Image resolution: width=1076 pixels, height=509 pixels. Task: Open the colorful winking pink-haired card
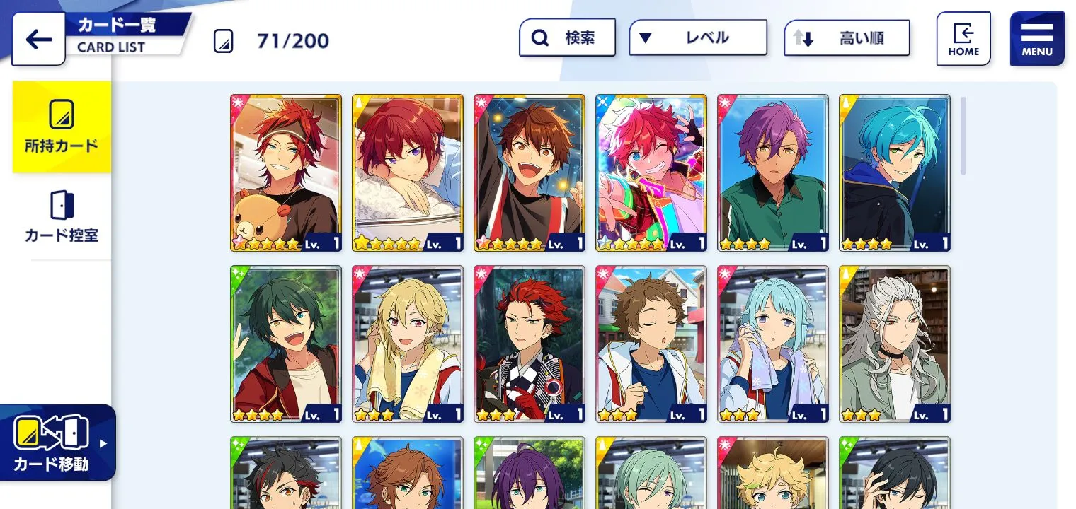(x=651, y=173)
